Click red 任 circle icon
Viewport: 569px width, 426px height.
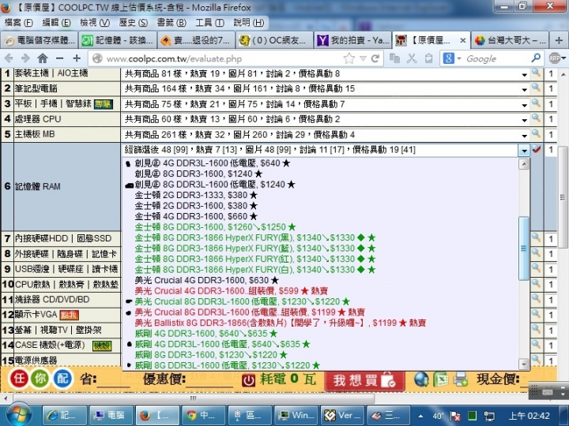click(19, 379)
